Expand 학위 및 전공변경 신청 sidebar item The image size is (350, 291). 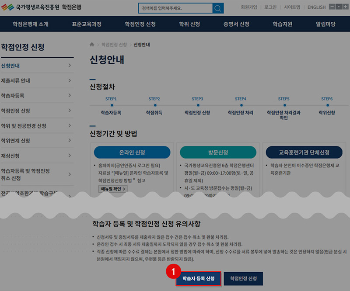(37, 126)
